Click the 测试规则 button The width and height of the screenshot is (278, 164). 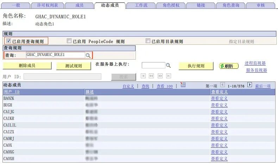click(74, 66)
